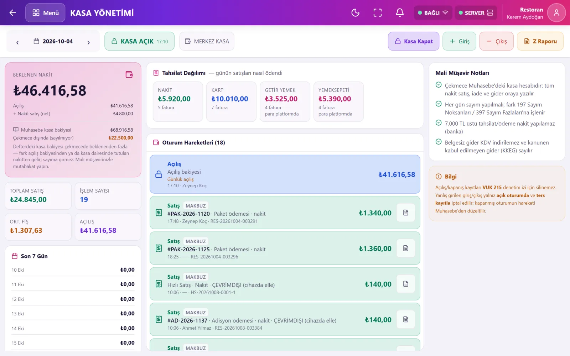This screenshot has height=356, width=570.
Task: Click the AÇILIŞ ₺41.616,58 stat card
Action: [108, 227]
